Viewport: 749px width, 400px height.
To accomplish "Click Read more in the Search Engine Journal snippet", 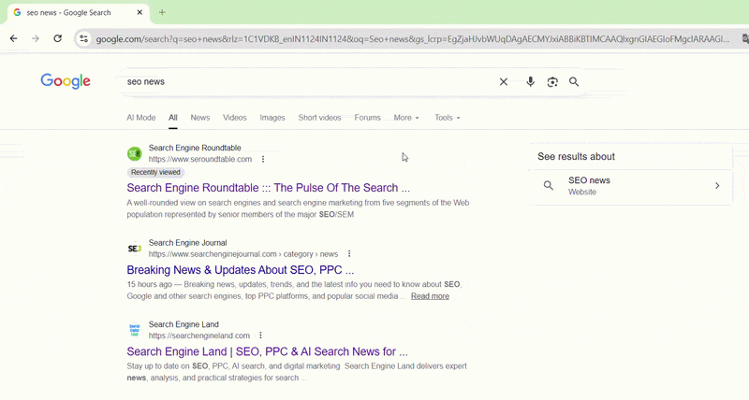I will pos(430,296).
